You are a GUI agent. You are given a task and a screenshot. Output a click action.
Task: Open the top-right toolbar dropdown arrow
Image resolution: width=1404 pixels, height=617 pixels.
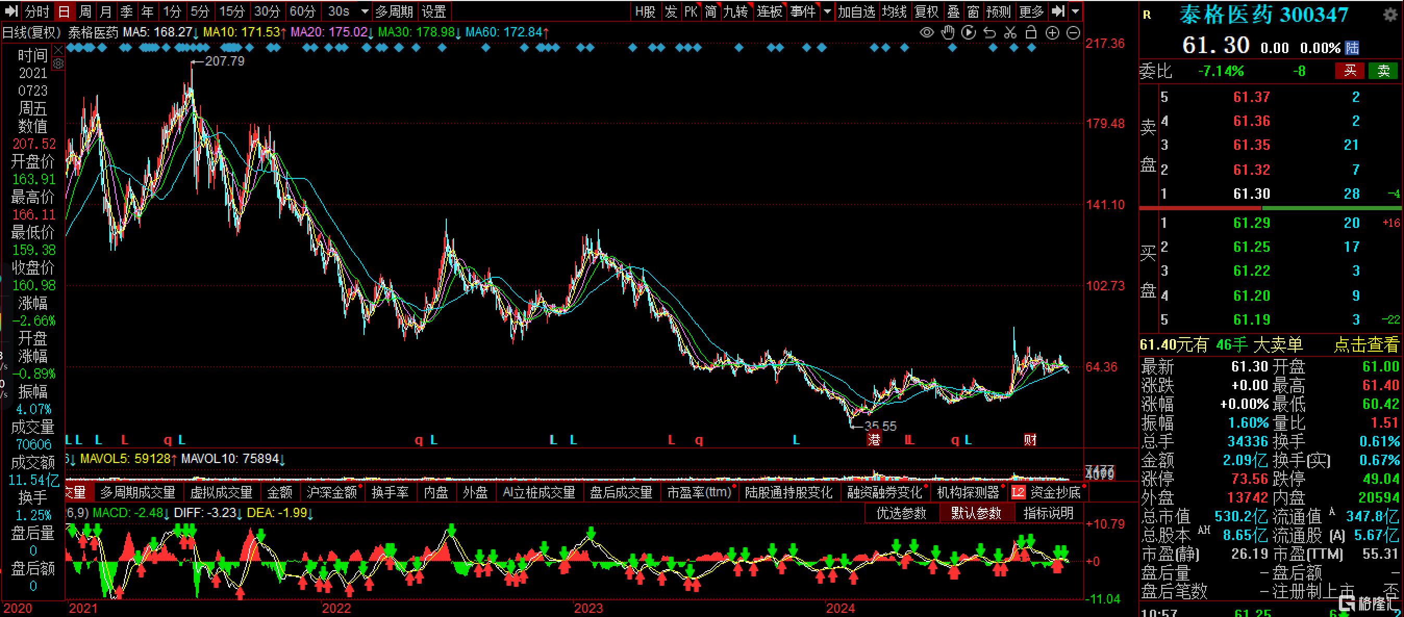[x=1075, y=11]
